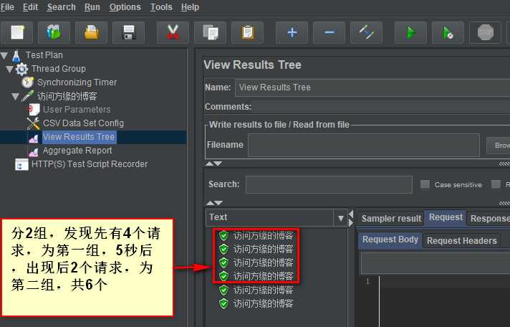Click the Toggle enable/disable icon

pos(367,32)
